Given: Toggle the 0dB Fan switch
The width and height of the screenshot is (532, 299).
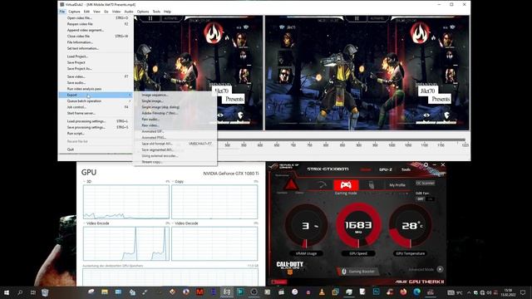Looking at the screenshot, I should [x=425, y=199].
